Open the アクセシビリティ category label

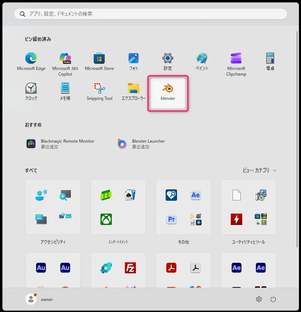click(53, 242)
